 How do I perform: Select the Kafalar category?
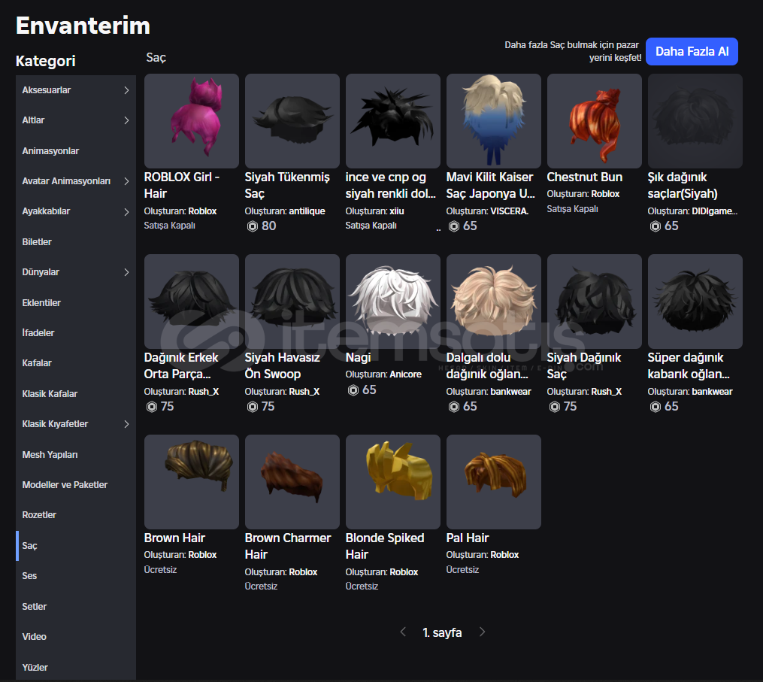(x=76, y=363)
